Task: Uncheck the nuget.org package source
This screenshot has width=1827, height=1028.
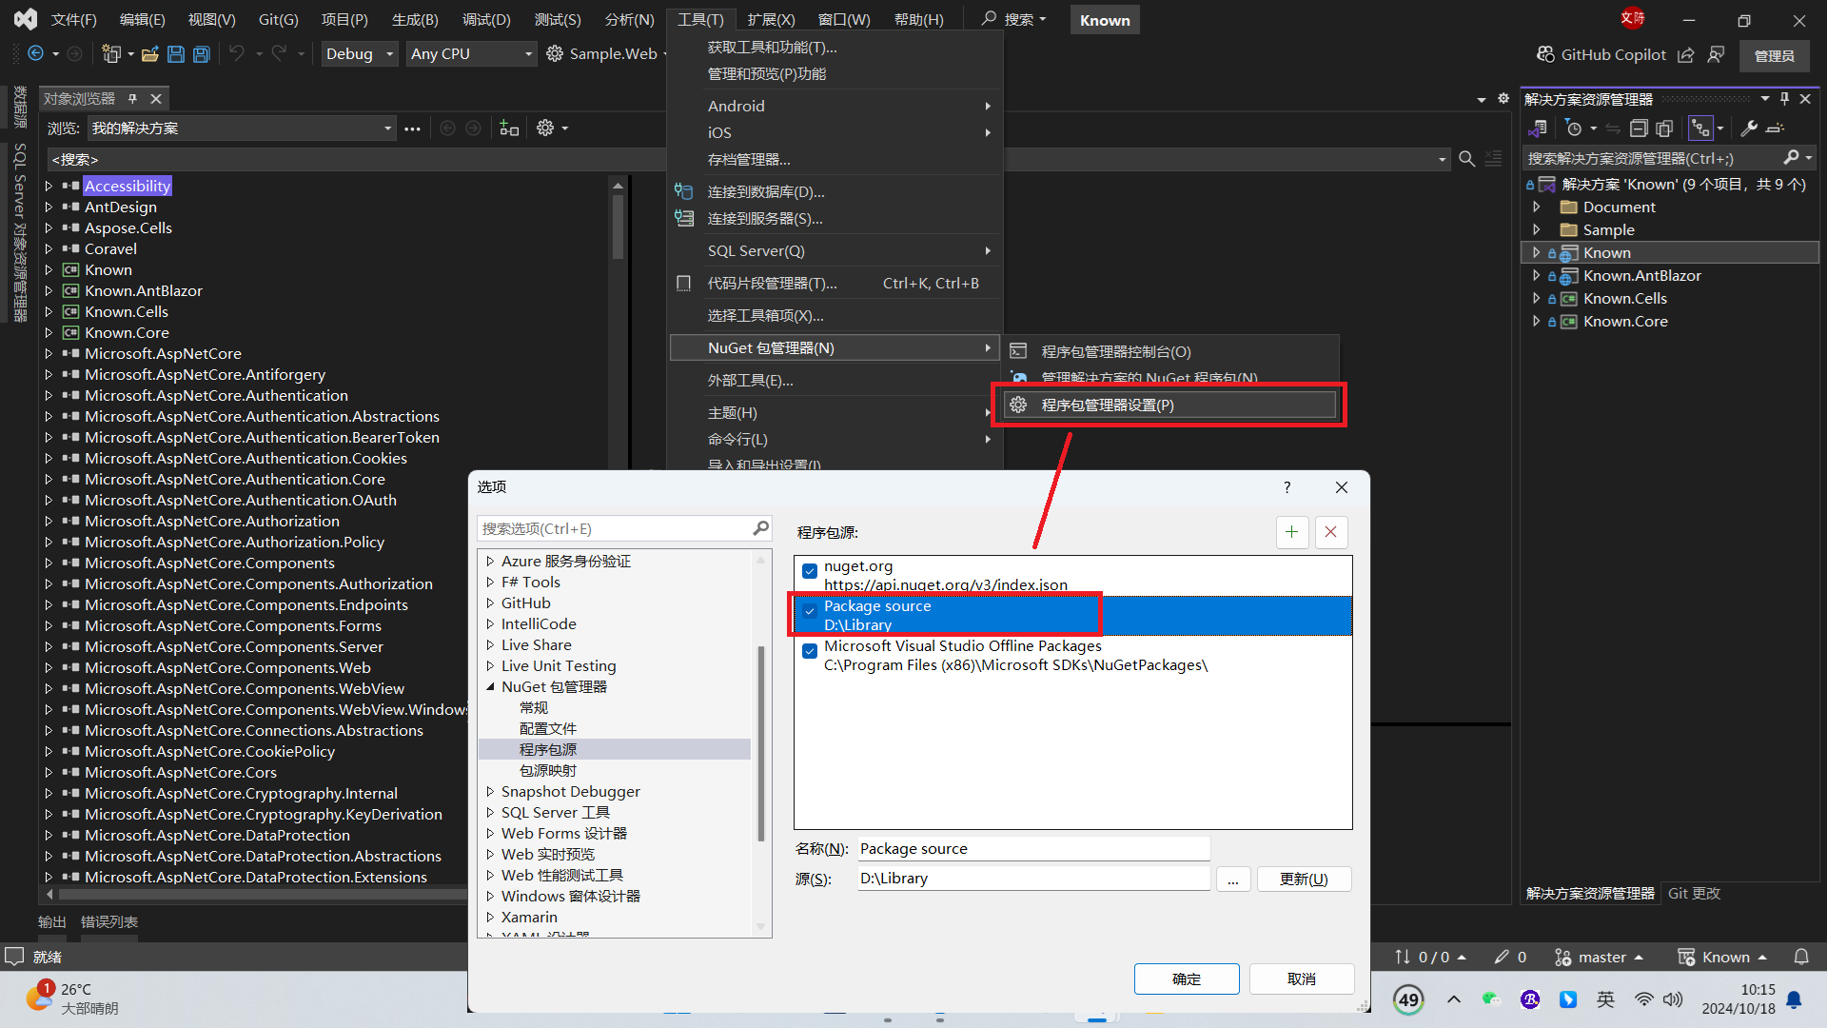Action: [810, 571]
